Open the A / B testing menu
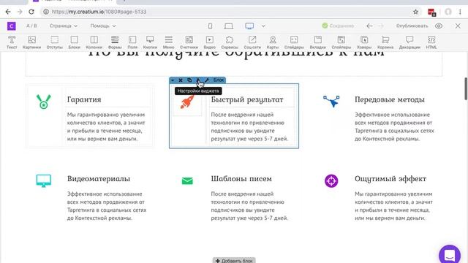 (x=31, y=26)
